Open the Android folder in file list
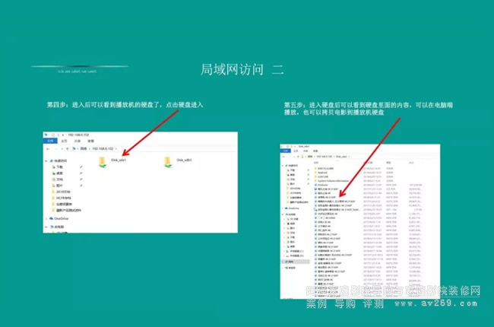Screen dimensions: 494x327 point(323,172)
